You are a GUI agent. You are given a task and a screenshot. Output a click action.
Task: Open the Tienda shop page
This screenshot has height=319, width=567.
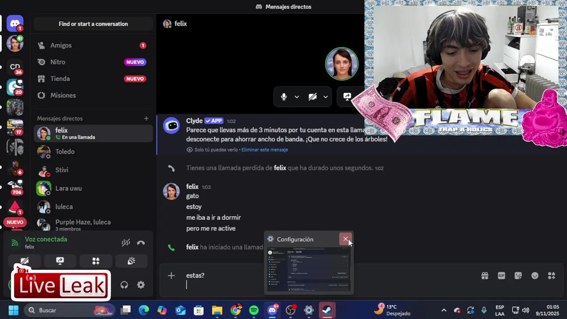tap(93, 78)
